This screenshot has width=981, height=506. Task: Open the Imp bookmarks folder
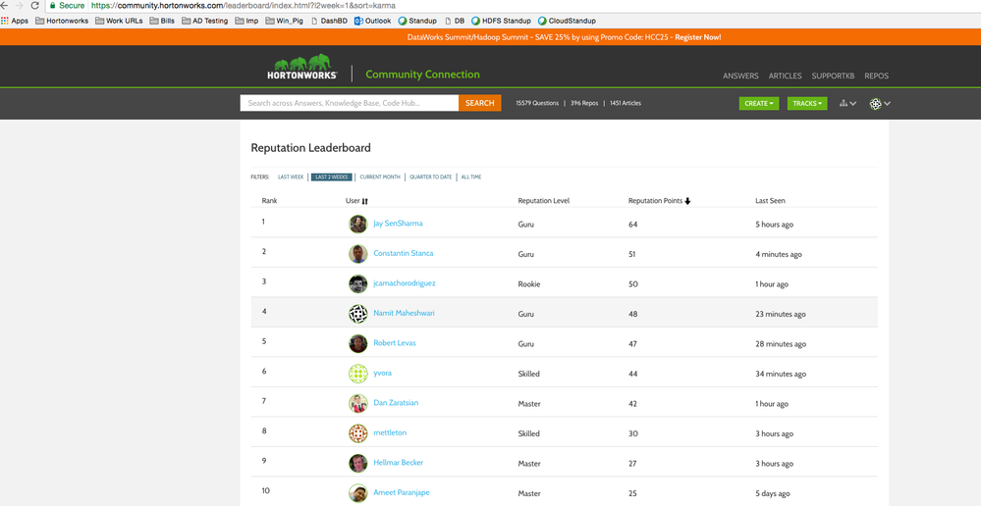(x=247, y=21)
